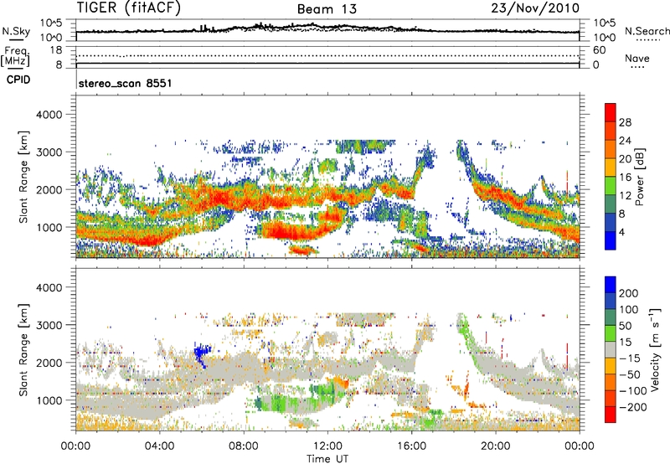Click the power colorbar tick label 28
This screenshot has width=670, height=464.
click(x=625, y=122)
